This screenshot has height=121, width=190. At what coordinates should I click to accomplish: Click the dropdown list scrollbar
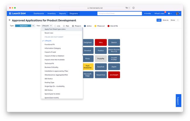point(83,42)
